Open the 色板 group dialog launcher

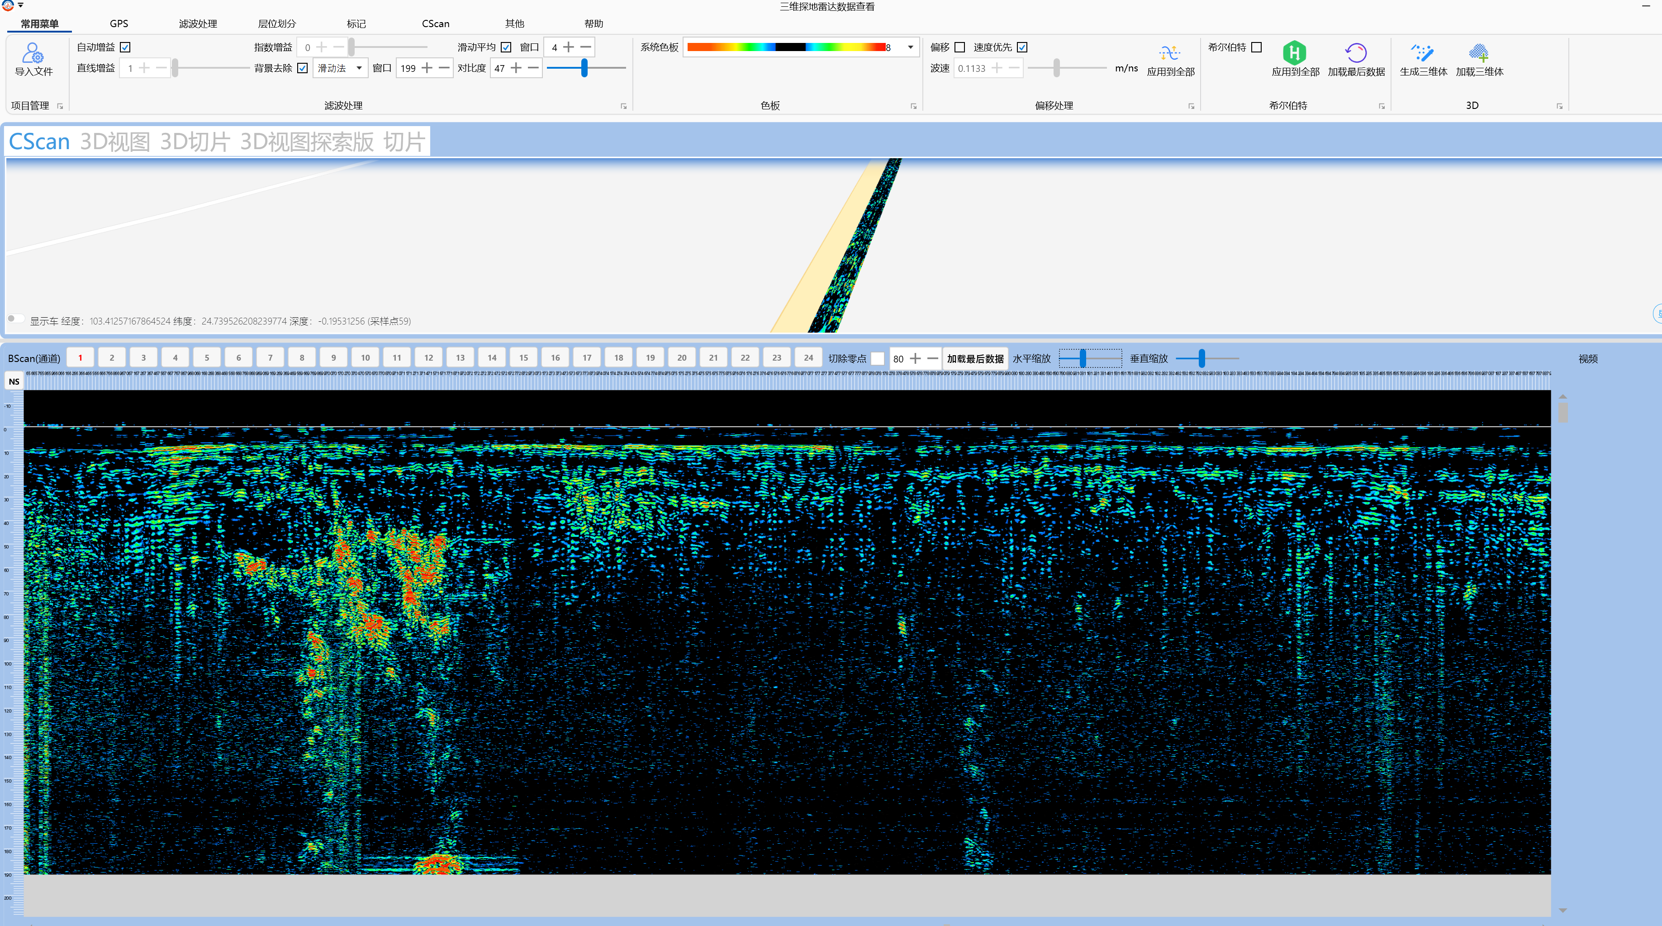913,106
